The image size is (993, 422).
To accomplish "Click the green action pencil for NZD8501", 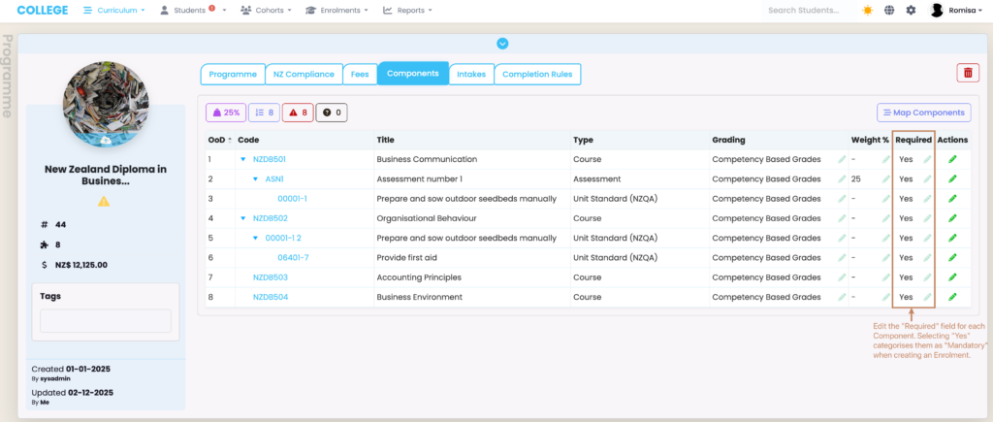I will [x=952, y=159].
